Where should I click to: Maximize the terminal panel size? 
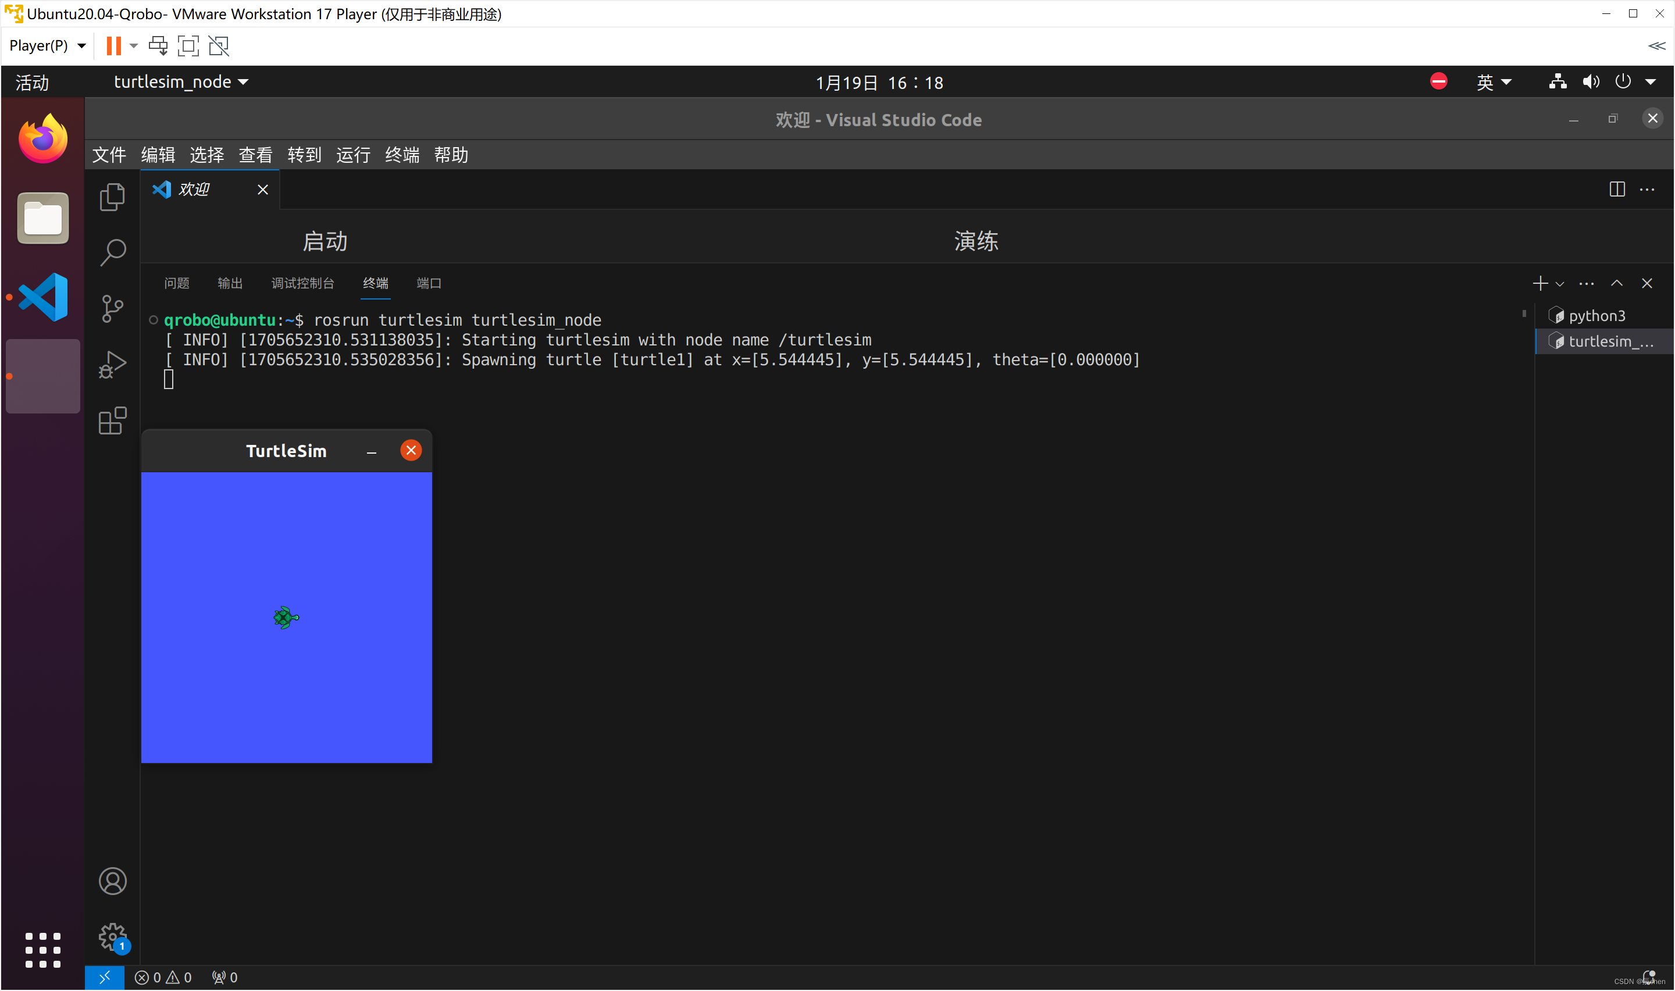click(x=1616, y=283)
